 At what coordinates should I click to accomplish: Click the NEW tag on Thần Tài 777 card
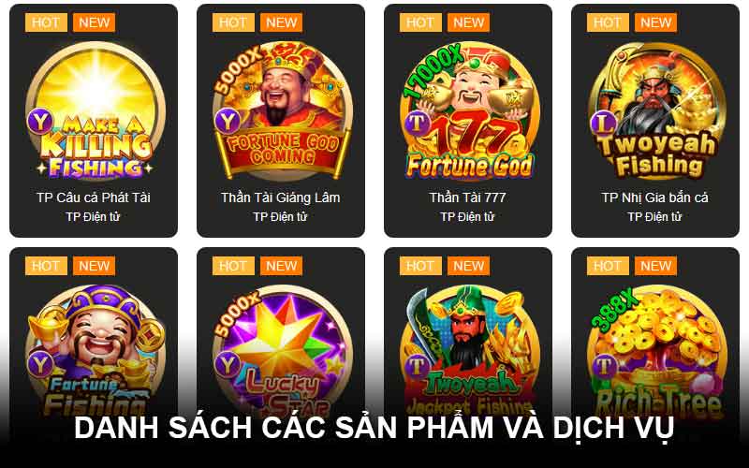(x=469, y=22)
